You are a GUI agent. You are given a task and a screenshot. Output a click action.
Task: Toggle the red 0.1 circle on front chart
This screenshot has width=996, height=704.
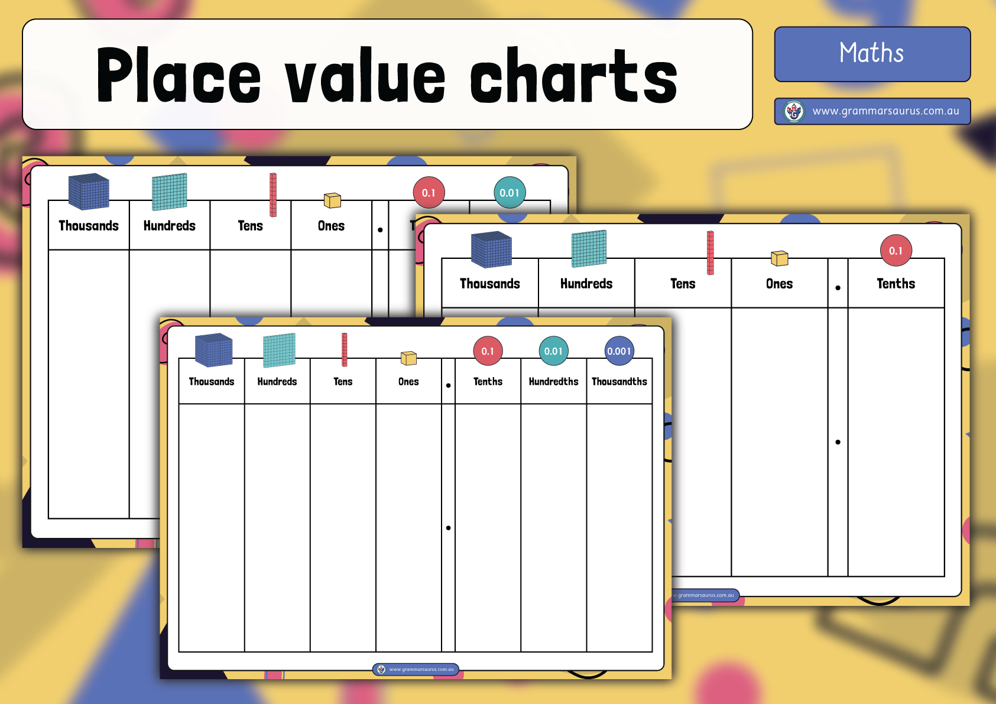487,350
